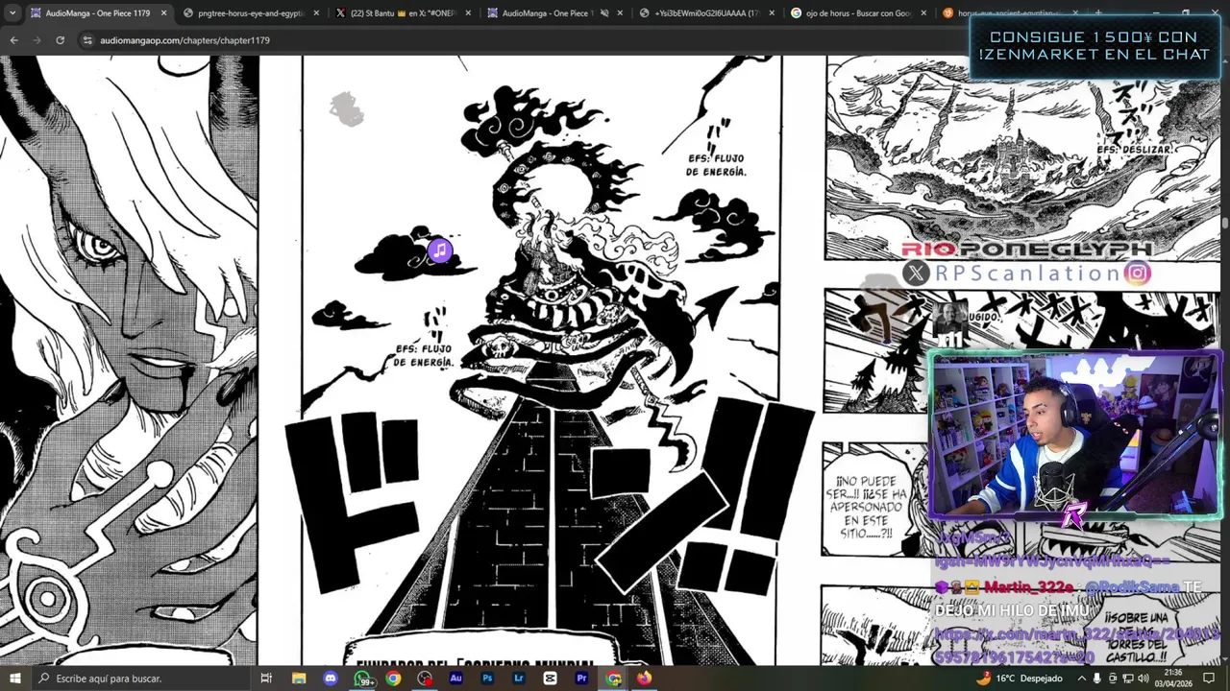Launch Adobe Premiere Pro from the taskbar
Image resolution: width=1230 pixels, height=691 pixels.
coord(581,679)
